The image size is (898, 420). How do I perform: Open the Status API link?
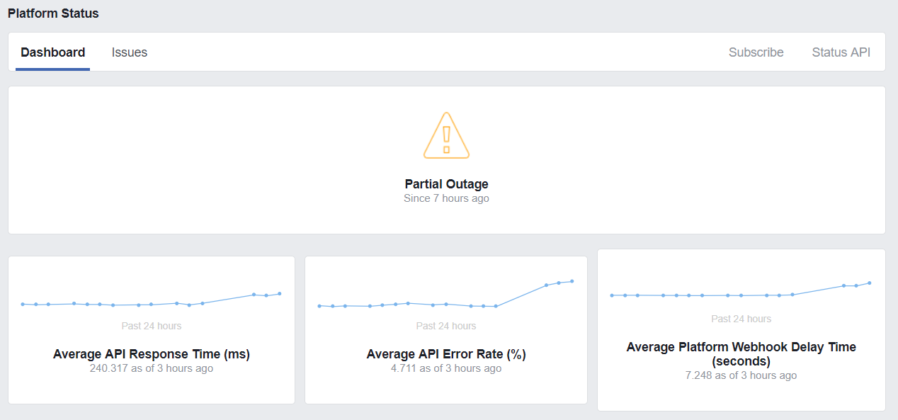click(841, 52)
